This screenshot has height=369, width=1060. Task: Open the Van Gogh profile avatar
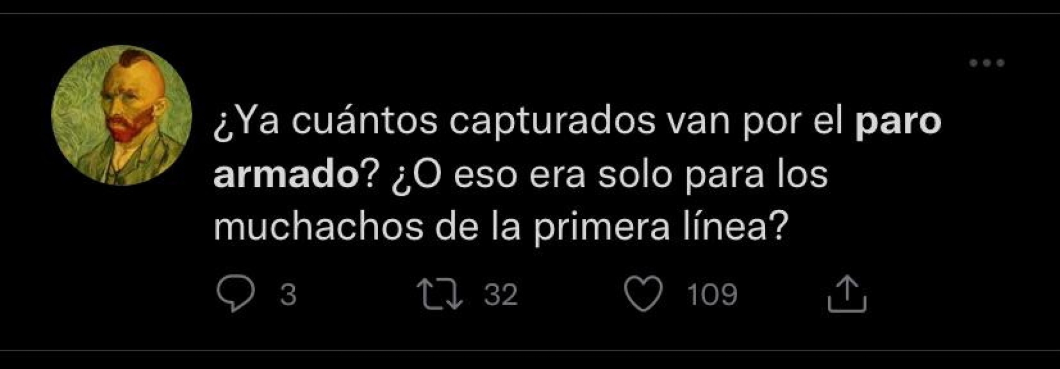coord(121,115)
